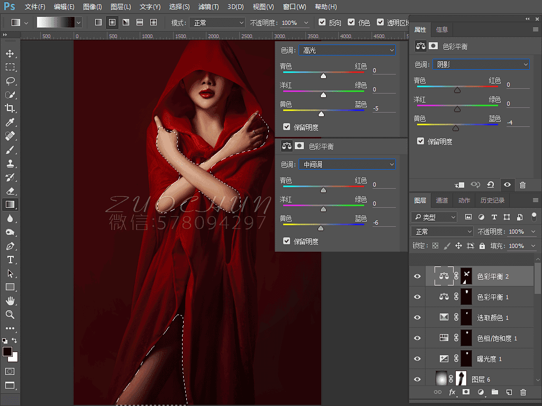Open the 滤镜(T) menu
Screen dimensions: 542x406
pyautogui.click(x=209, y=7)
